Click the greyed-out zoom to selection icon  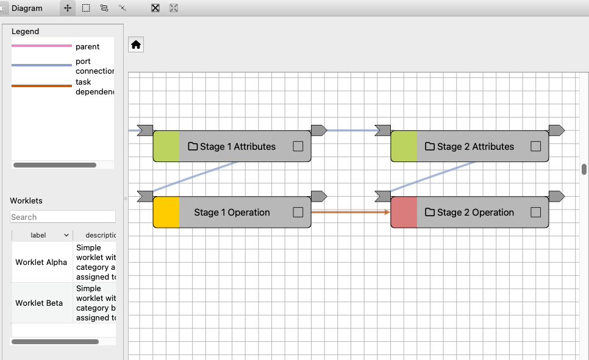click(174, 8)
